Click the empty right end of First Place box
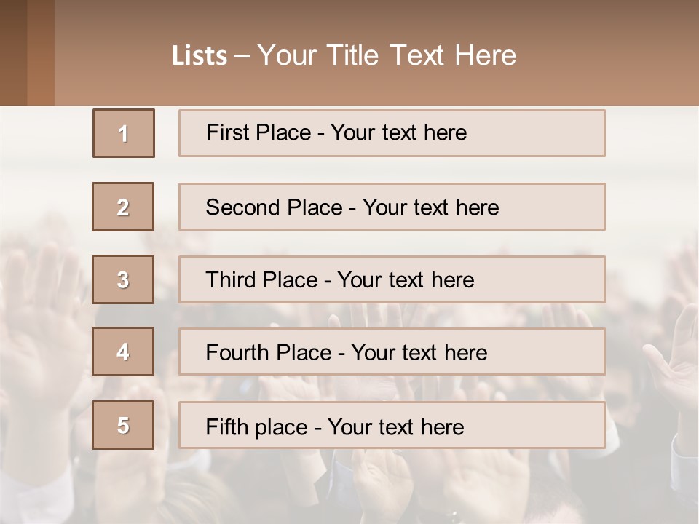This screenshot has height=524, width=699. (553, 133)
